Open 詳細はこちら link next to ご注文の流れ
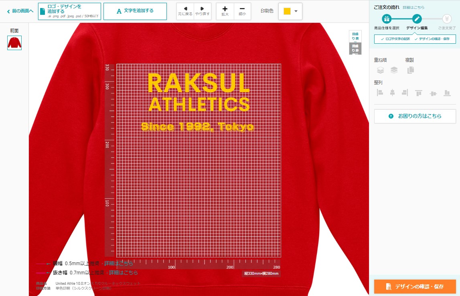The image size is (460, 296). point(413,7)
